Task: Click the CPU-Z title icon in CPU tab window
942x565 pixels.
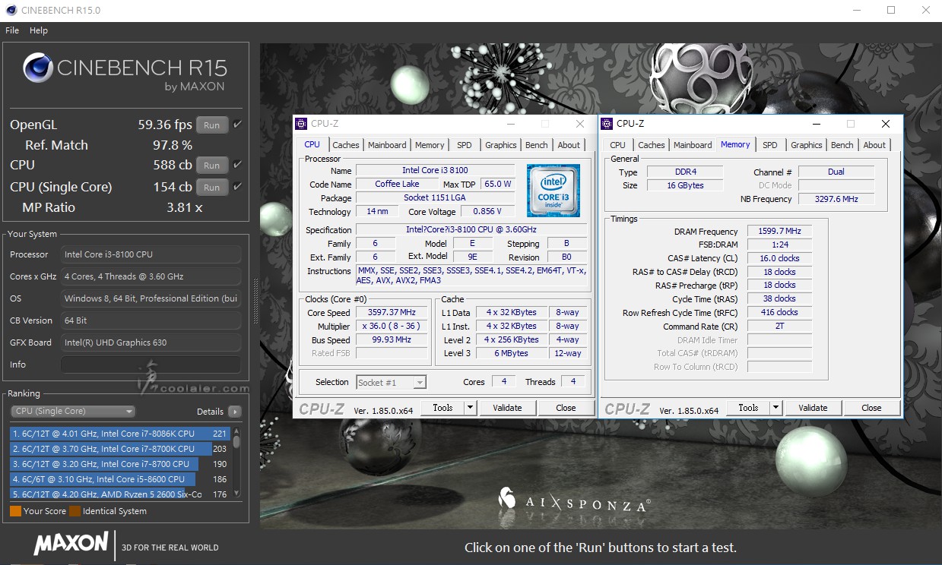Action: click(301, 124)
